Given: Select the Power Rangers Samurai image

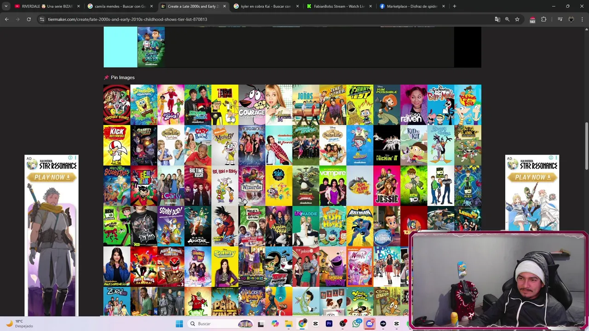Looking at the screenshot, I should click(144, 267).
